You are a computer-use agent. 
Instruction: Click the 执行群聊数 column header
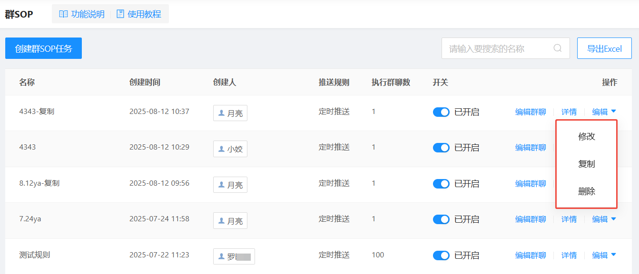click(x=391, y=82)
